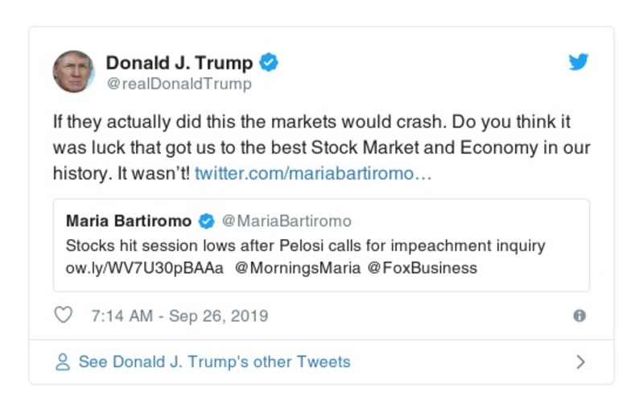Open the tweet info icon
The image size is (643, 413).
(579, 316)
